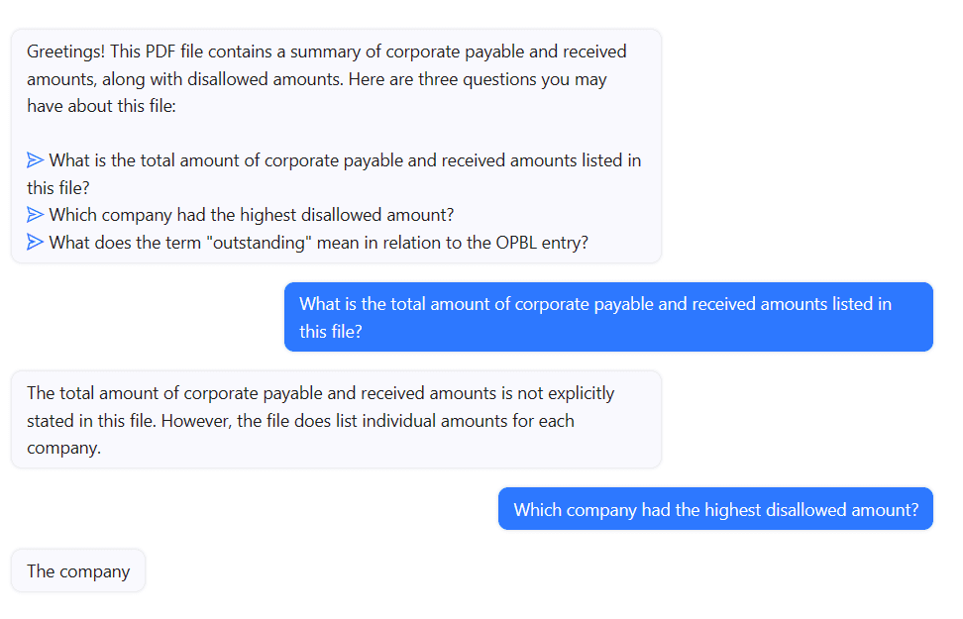Ask the suggested total corporate payable amount question
The width and height of the screenshot is (963, 619).
(x=344, y=160)
